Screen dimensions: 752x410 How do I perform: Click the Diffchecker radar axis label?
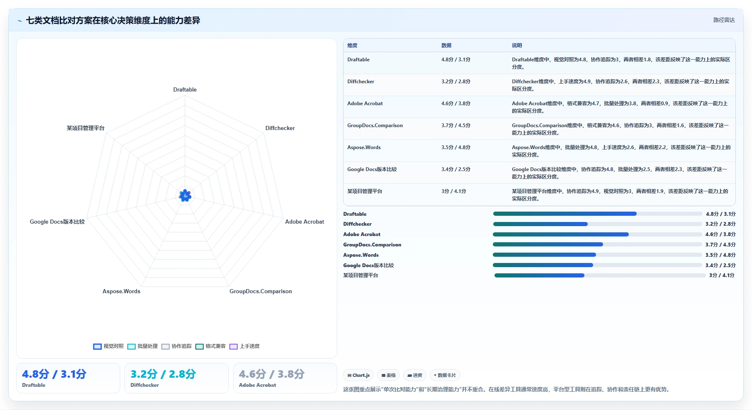click(x=280, y=128)
